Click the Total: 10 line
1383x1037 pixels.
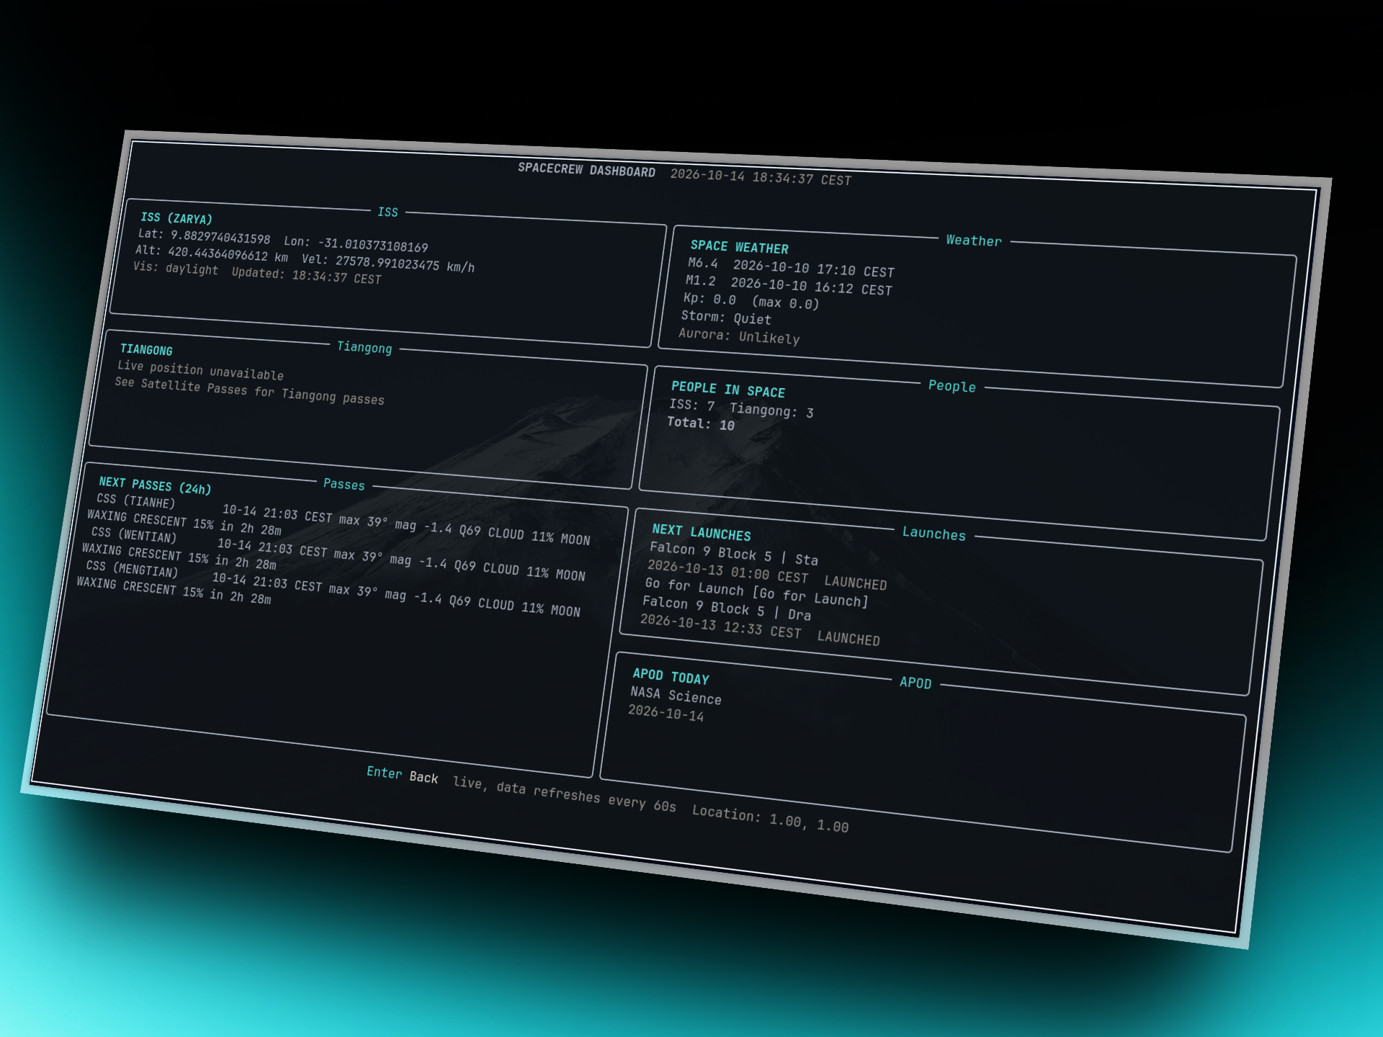tap(700, 423)
